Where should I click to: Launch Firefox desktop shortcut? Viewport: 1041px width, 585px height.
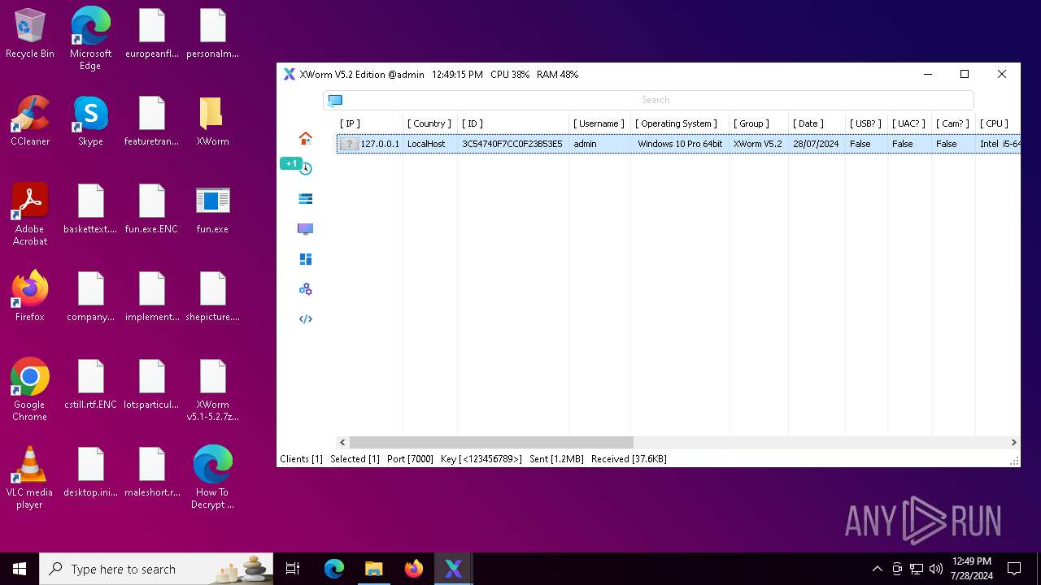coord(30,297)
